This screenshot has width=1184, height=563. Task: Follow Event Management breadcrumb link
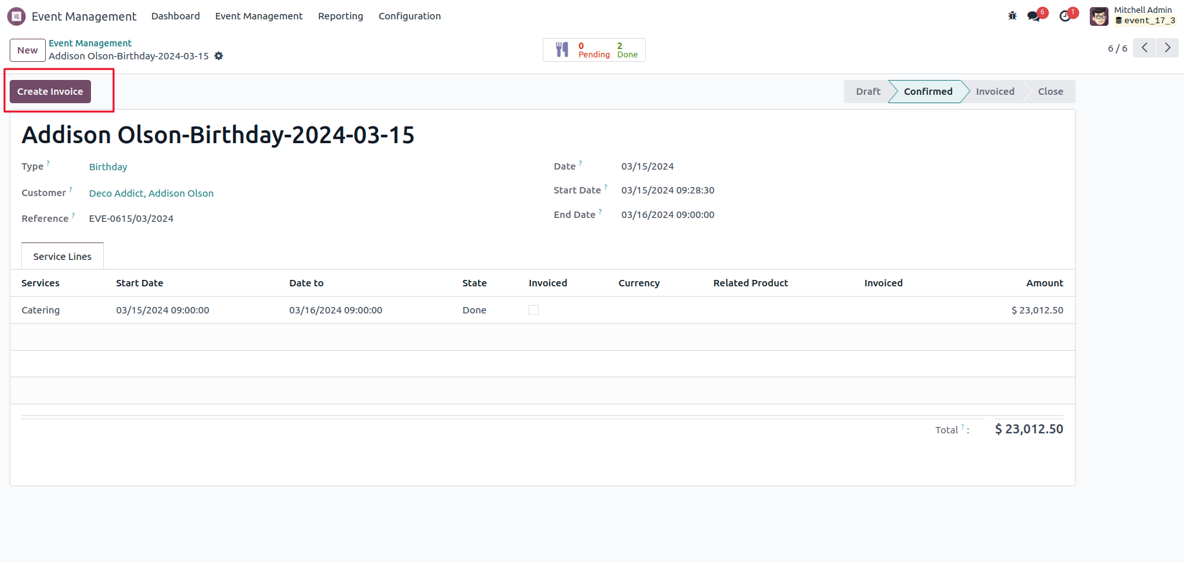click(90, 43)
